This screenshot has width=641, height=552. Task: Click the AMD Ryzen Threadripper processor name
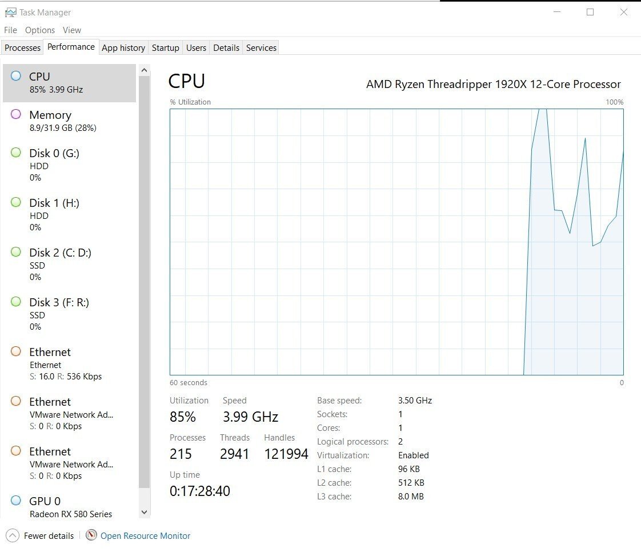coord(494,84)
